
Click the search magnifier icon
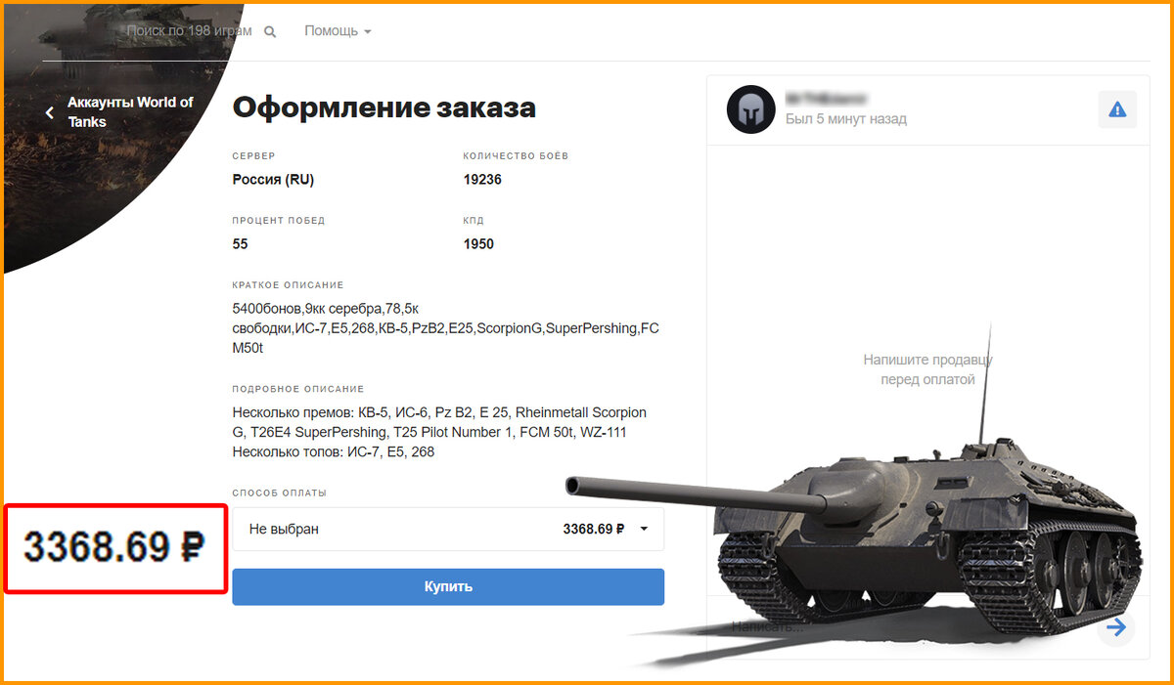270,31
